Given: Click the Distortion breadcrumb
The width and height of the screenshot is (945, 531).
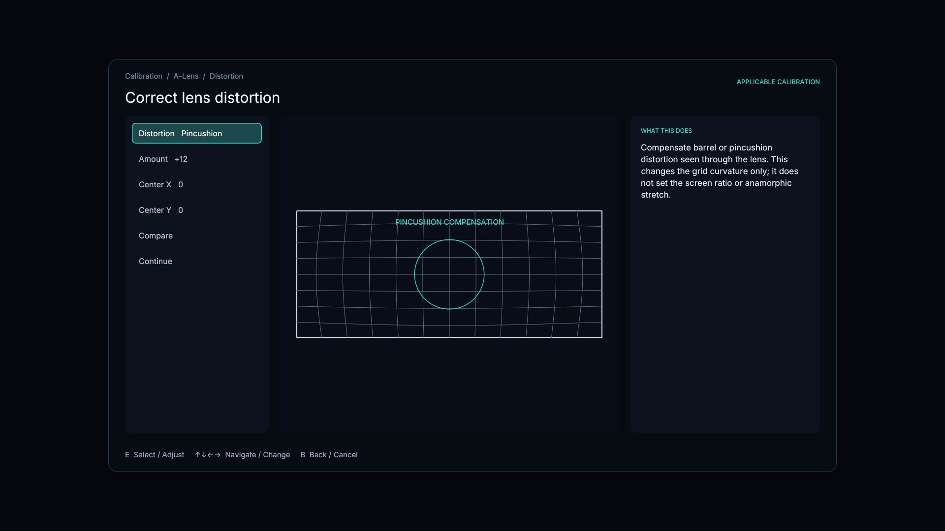Looking at the screenshot, I should 226,76.
